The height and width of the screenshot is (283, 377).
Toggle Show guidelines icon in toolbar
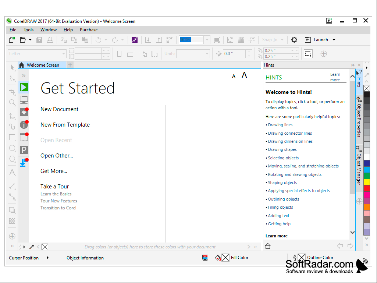252,40
